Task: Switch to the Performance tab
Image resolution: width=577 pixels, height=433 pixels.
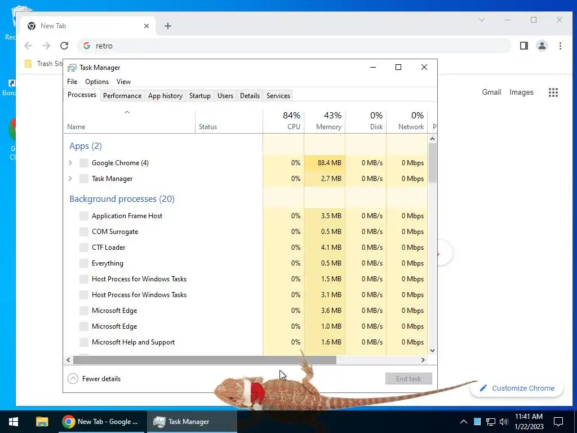Action: [x=122, y=96]
